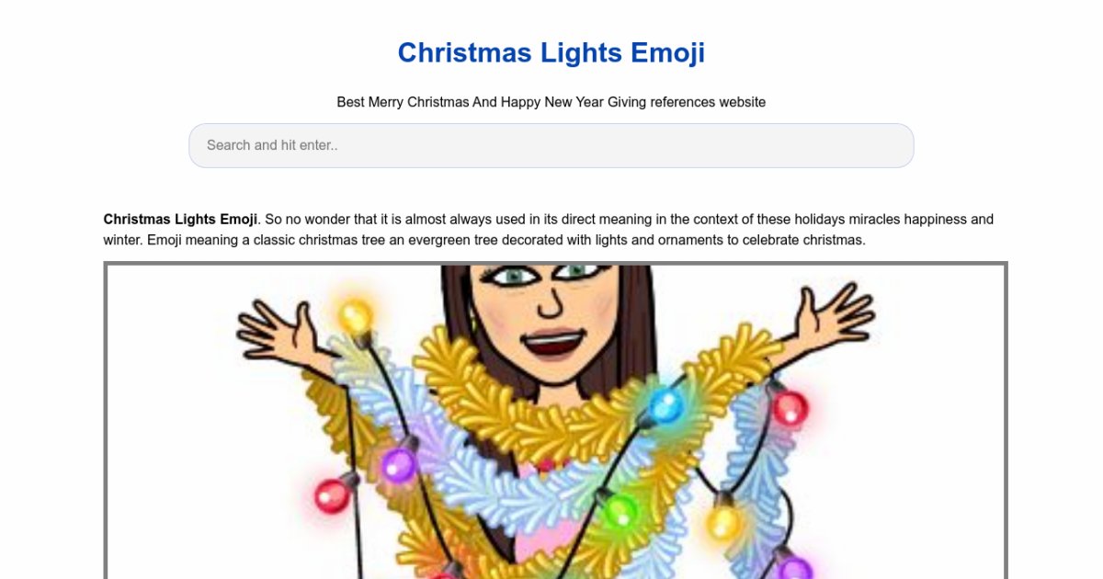Image resolution: width=1103 pixels, height=579 pixels.
Task: Click the glowing green light bulb
Action: (620, 509)
